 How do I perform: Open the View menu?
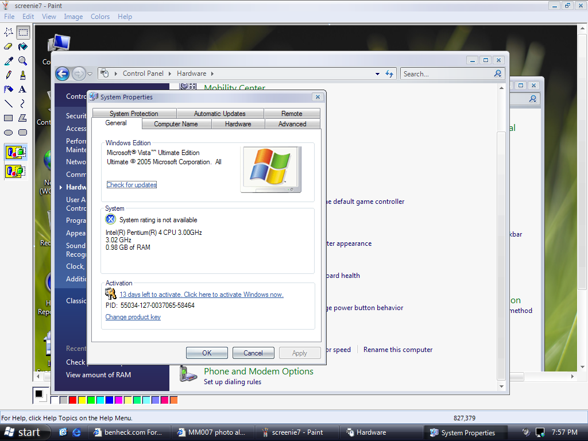49,17
